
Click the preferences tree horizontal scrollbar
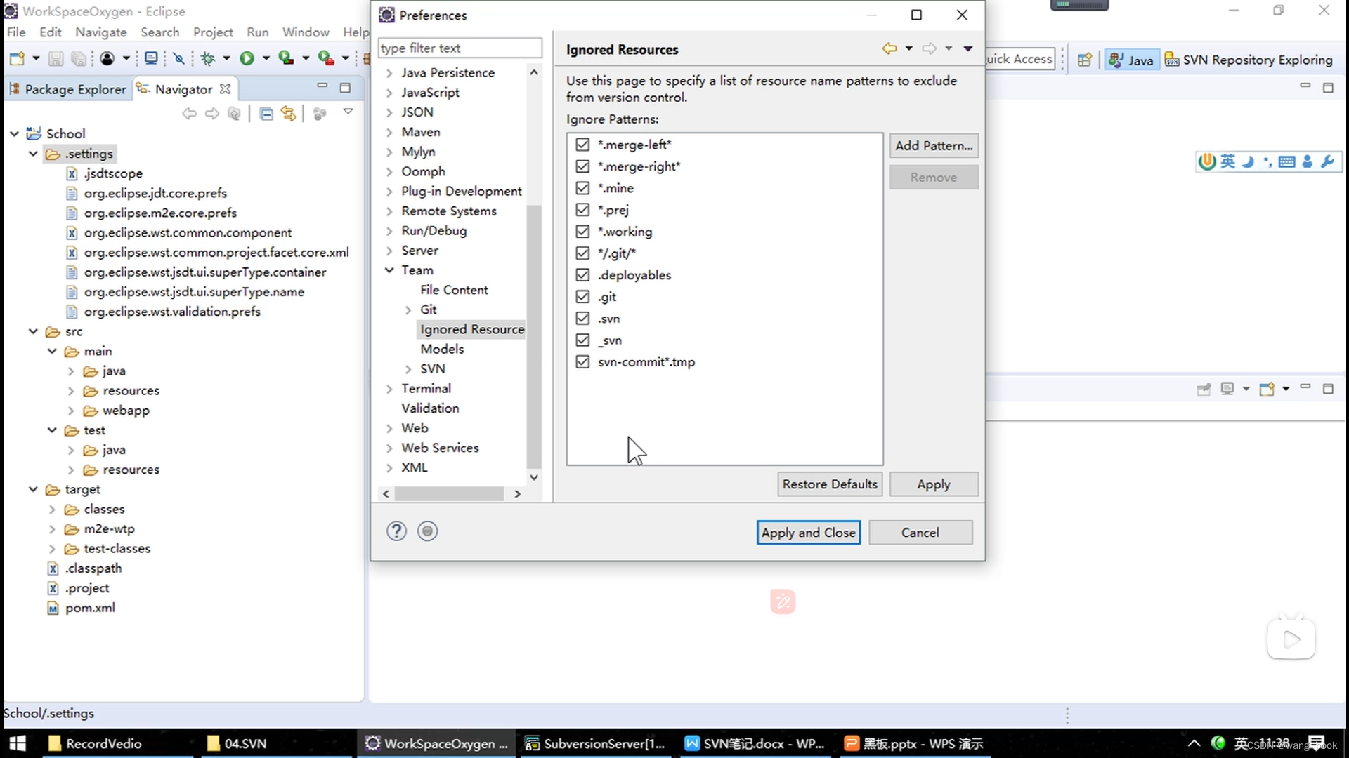pyautogui.click(x=449, y=494)
